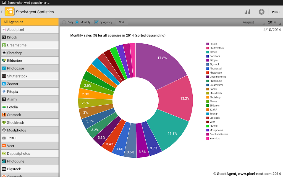Tap the back chevron beside app icon
The image size is (283, 177).
[x=2, y=12]
